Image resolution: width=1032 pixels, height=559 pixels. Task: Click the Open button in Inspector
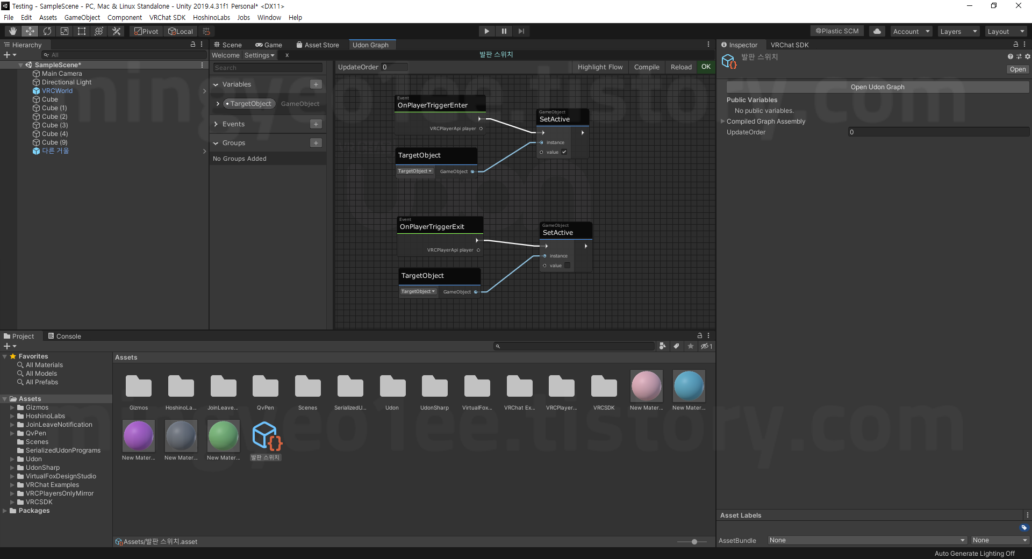tap(1017, 69)
